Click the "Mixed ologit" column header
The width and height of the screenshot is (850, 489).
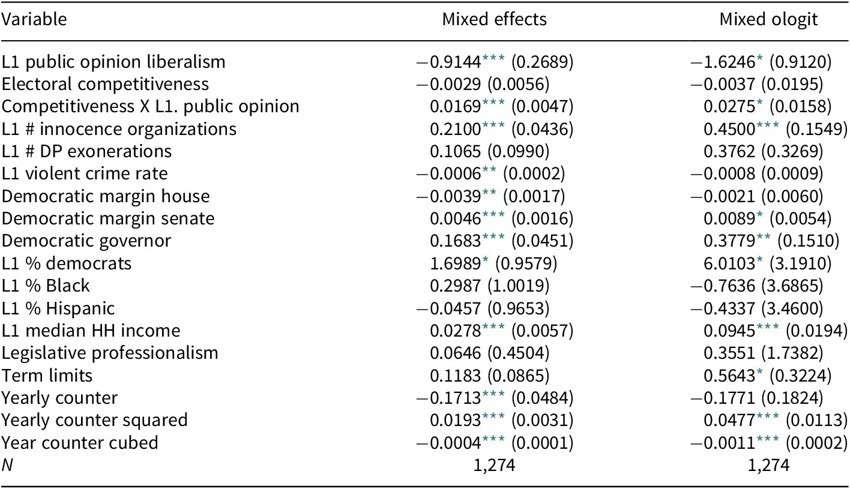[x=768, y=20]
